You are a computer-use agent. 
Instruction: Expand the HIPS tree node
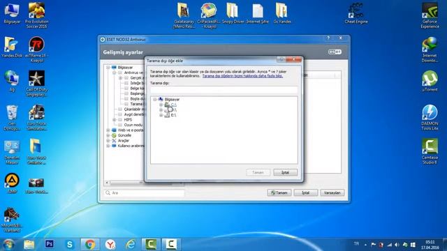[x=115, y=119]
